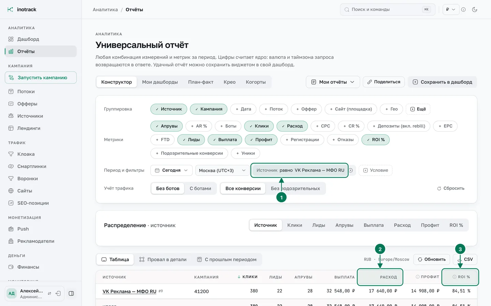Click the Офферы icon in sidebar

coord(11,104)
